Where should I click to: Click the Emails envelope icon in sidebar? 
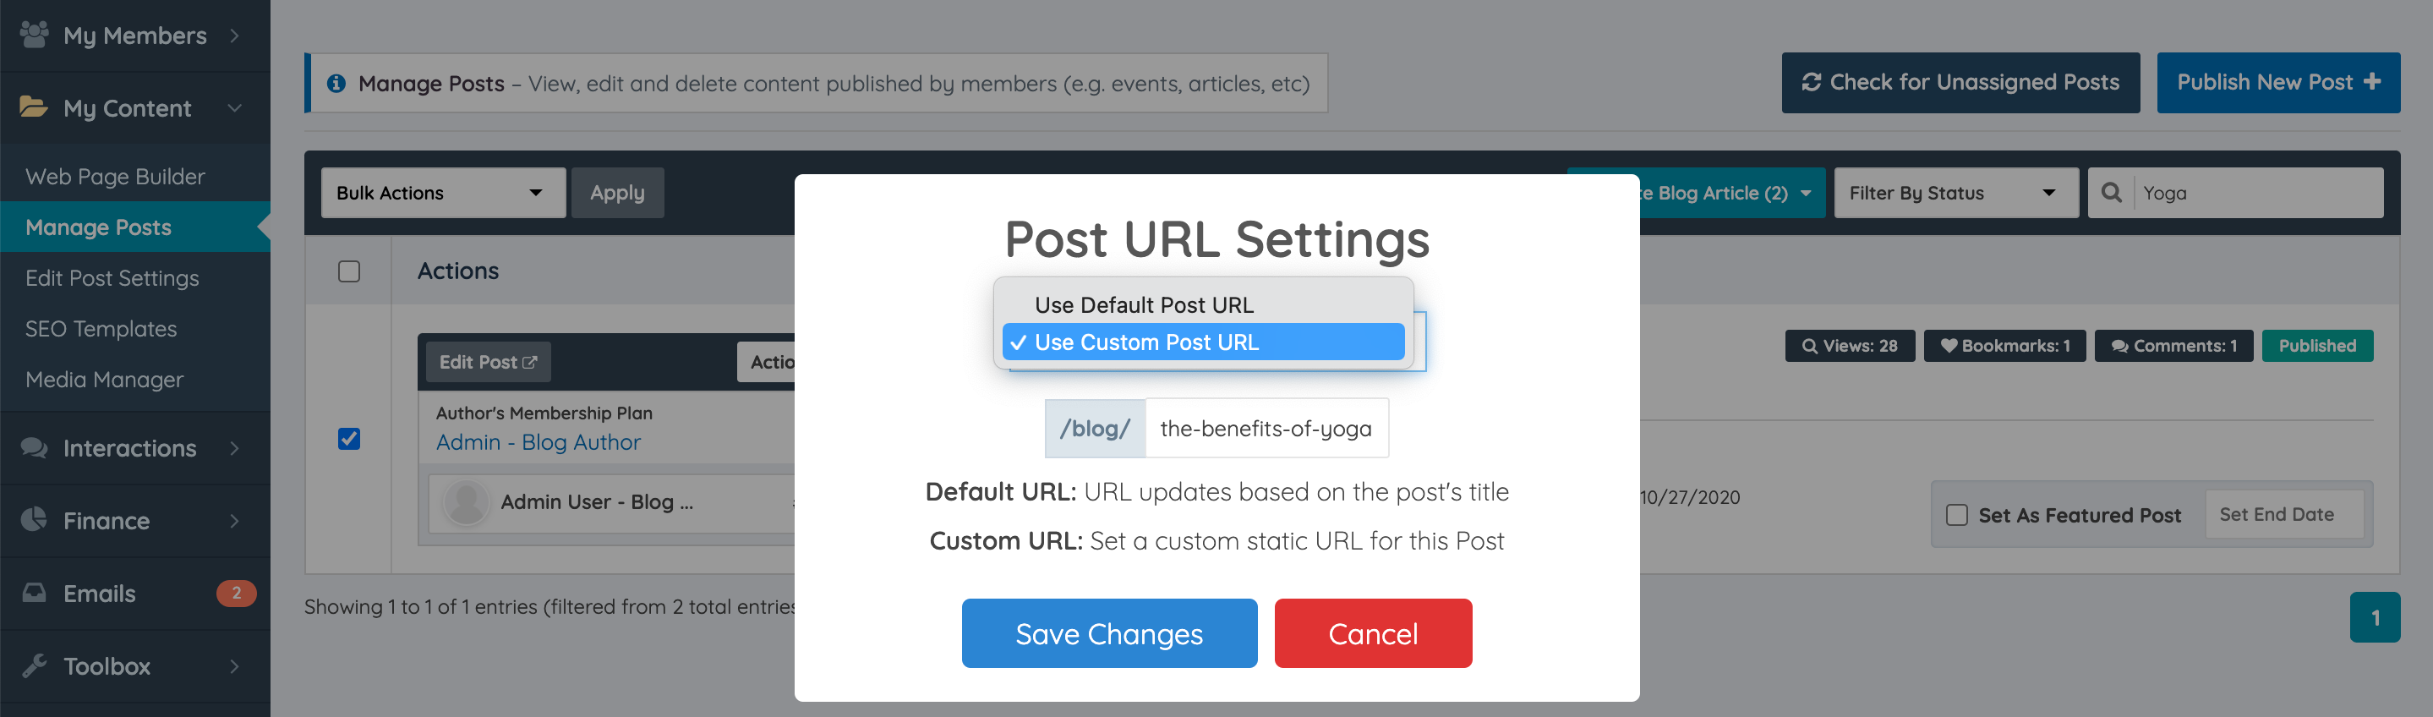coord(35,594)
